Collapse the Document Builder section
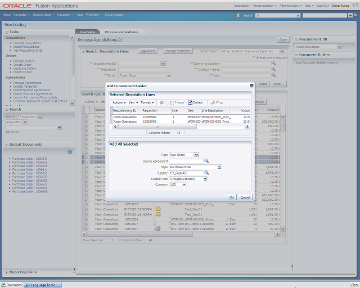 click(296, 55)
